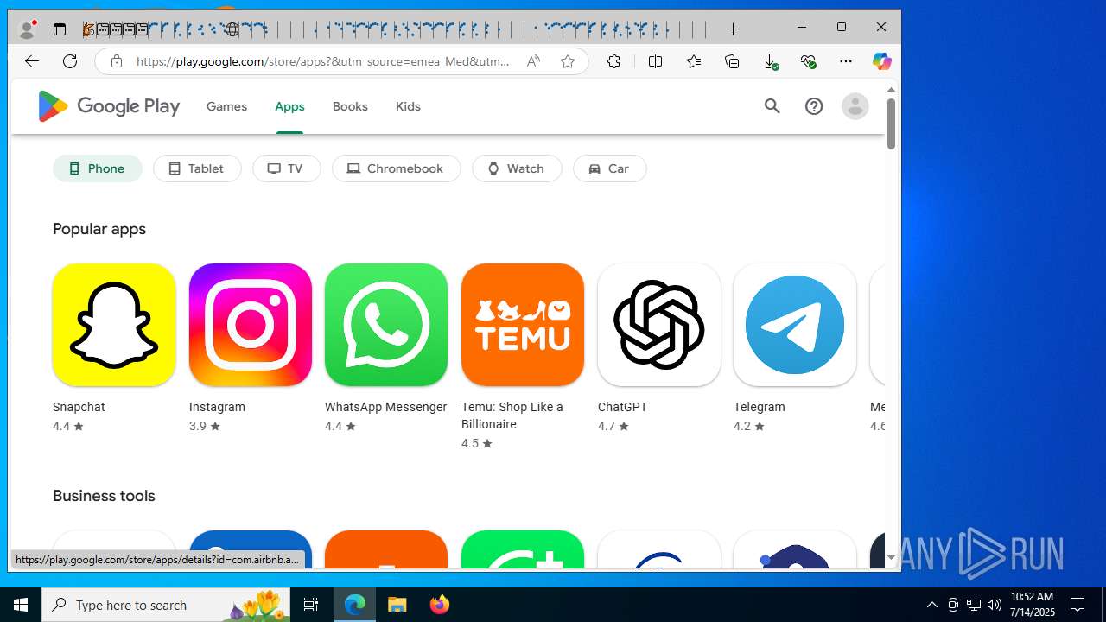Open the Favorites list icon
The width and height of the screenshot is (1106, 622).
coord(694,61)
